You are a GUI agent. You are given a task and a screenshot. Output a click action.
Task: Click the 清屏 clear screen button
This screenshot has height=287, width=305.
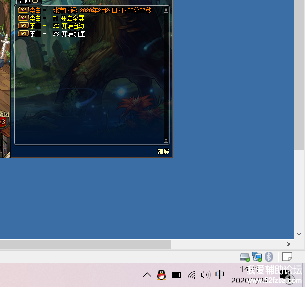163,151
